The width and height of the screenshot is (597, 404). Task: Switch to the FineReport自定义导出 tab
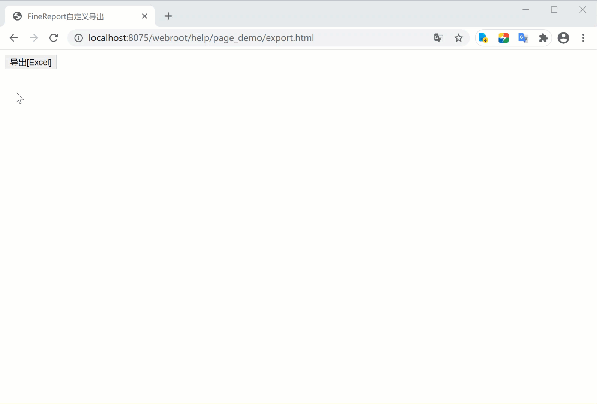pos(79,16)
